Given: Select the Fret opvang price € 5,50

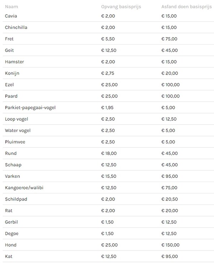Looking at the screenshot, I should tap(108, 39).
